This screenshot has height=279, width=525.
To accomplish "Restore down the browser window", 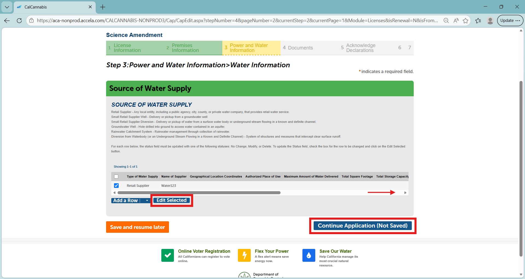I will [x=501, y=7].
